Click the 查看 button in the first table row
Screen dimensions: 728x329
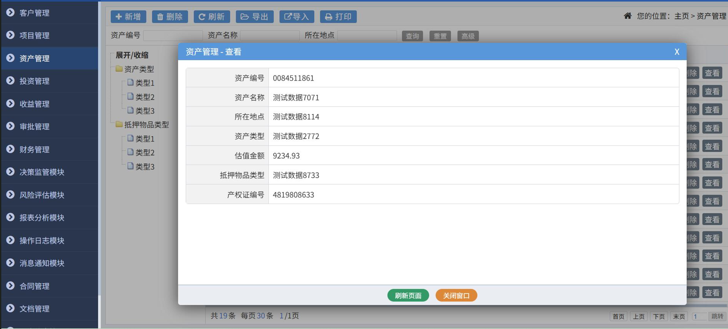pyautogui.click(x=712, y=73)
